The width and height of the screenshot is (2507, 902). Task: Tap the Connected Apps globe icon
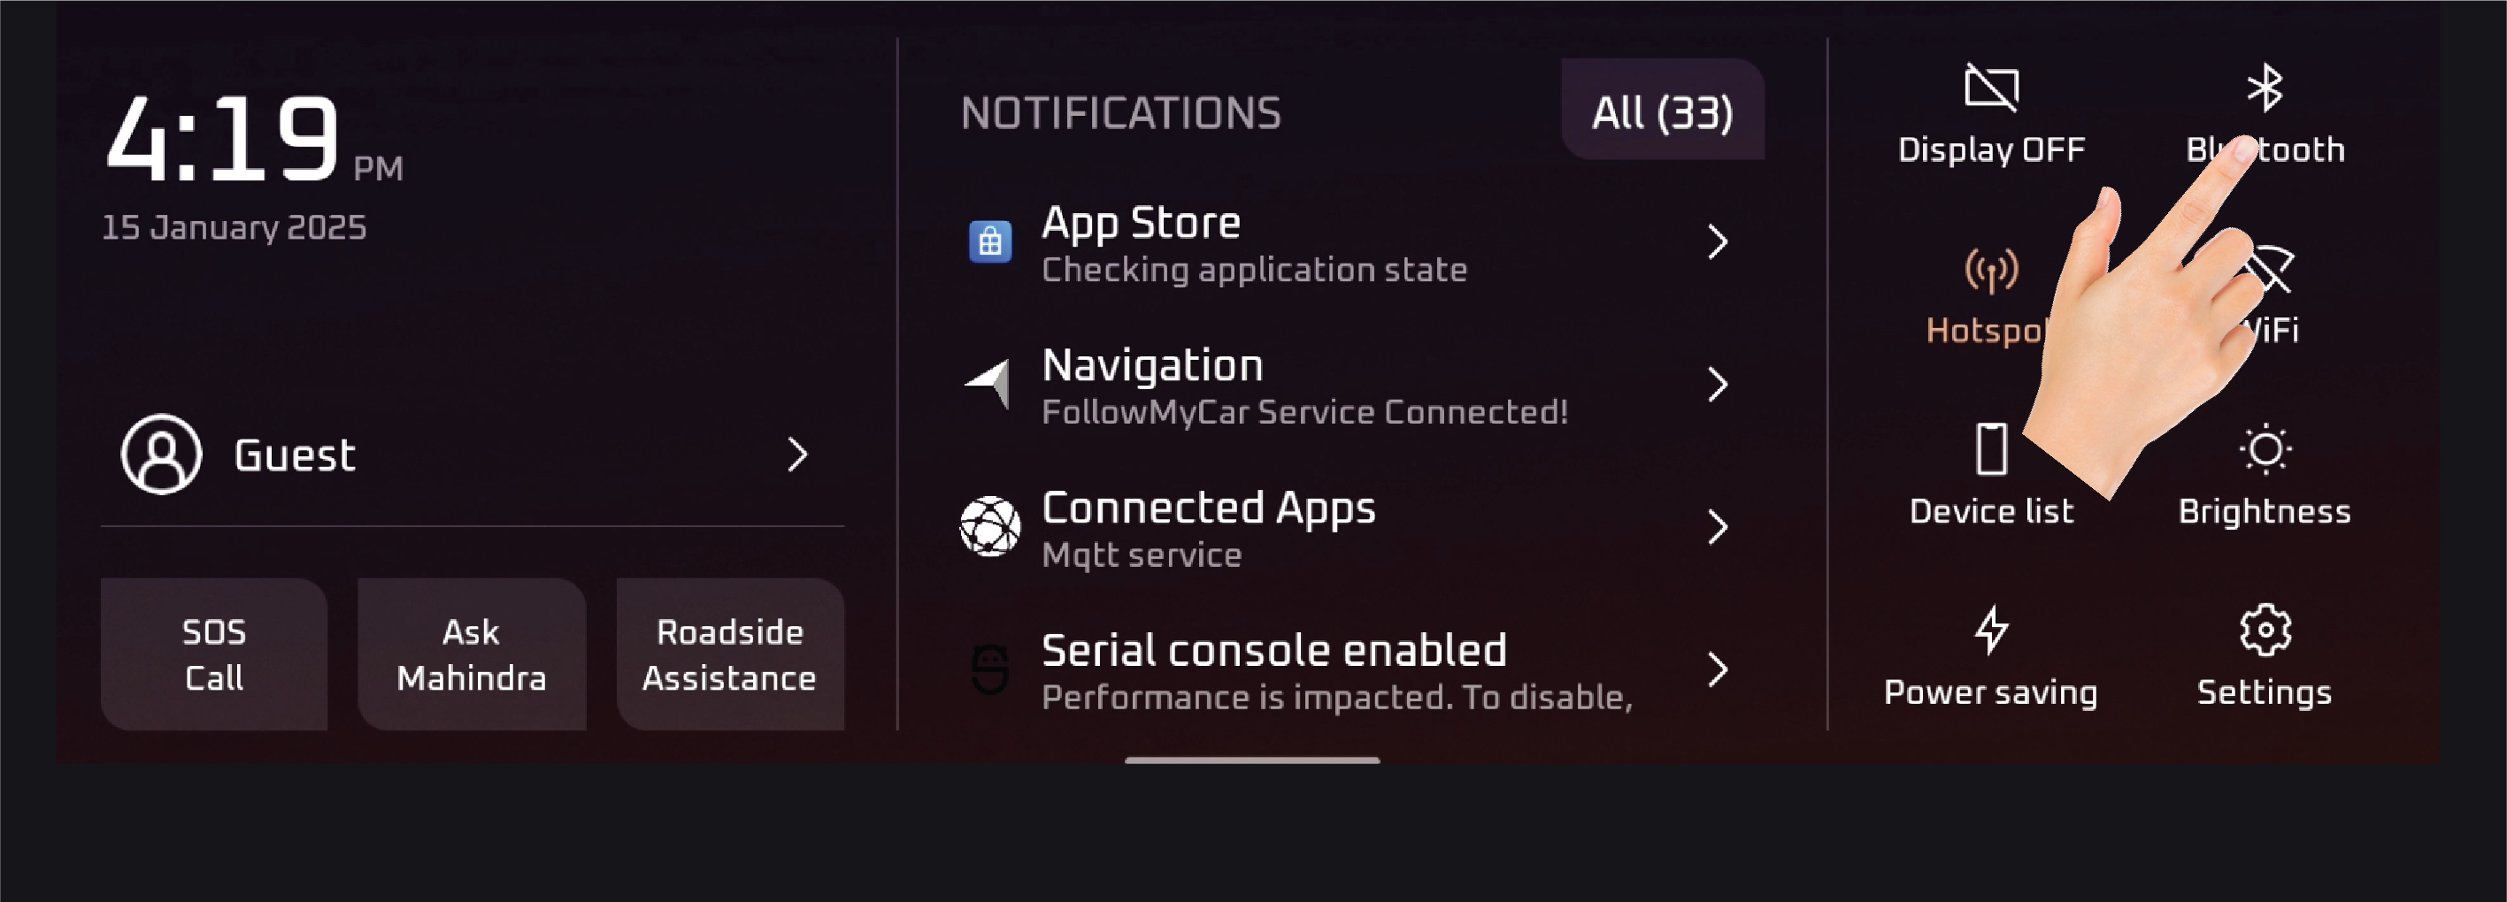point(989,526)
